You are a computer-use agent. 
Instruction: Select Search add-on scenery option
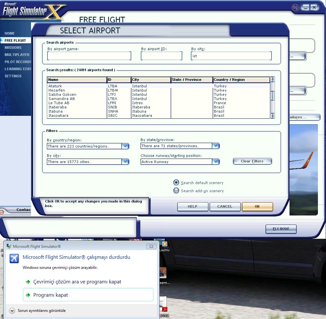(176, 191)
